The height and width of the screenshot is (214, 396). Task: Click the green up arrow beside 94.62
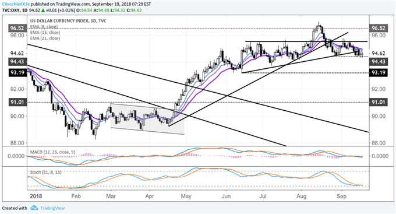[43, 10]
